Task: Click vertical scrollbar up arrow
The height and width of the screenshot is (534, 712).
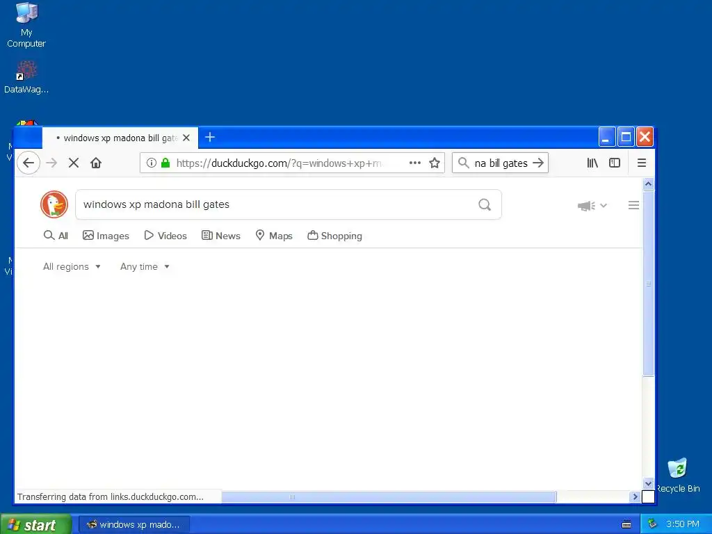Action: (649, 184)
